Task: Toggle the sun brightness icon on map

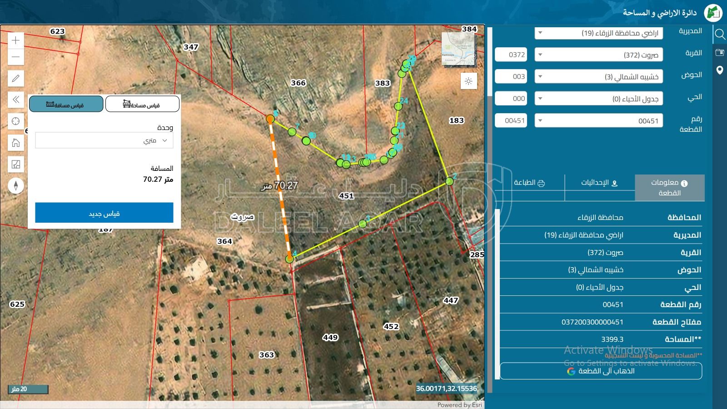Action: [x=468, y=81]
